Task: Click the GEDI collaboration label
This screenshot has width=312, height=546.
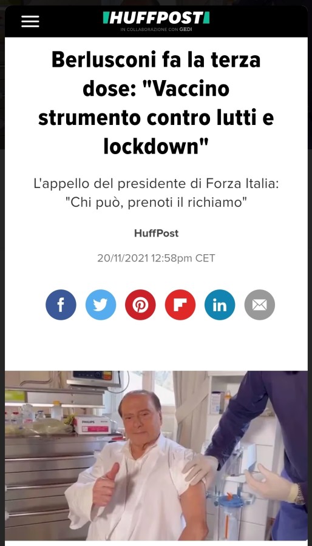Action: point(157,30)
